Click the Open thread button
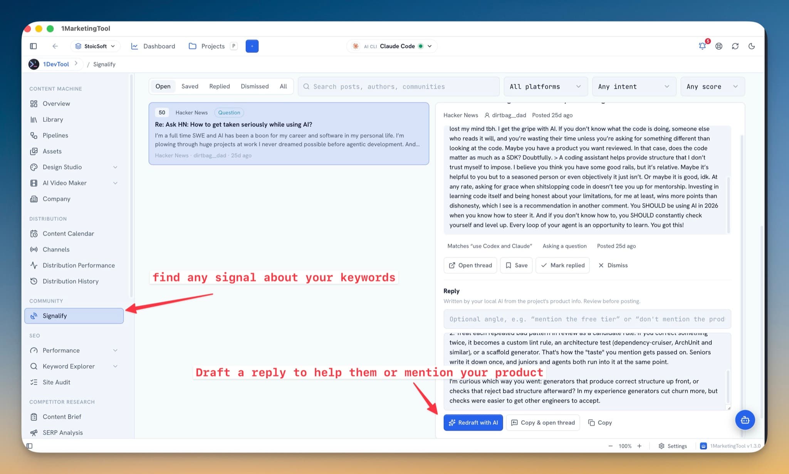Image resolution: width=789 pixels, height=474 pixels. [470, 265]
